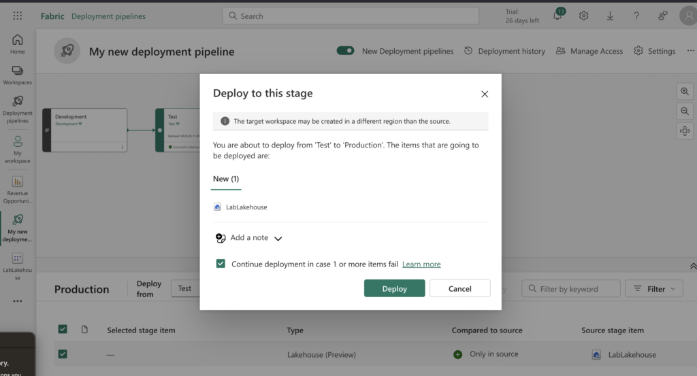Image resolution: width=697 pixels, height=376 pixels.
Task: Open notifications bell icon
Action: [x=557, y=16]
